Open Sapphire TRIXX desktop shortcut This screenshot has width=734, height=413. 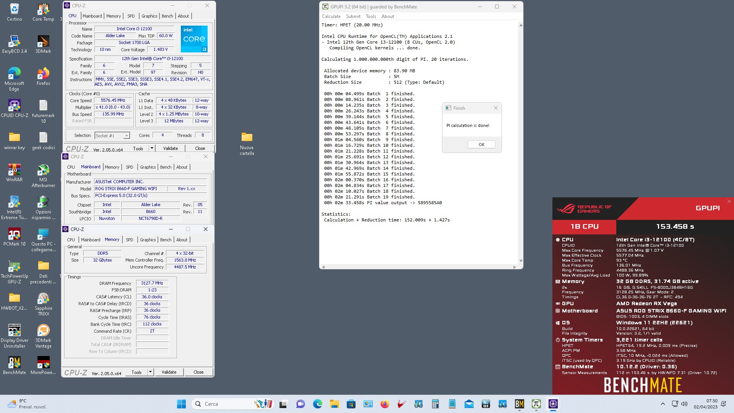(43, 304)
